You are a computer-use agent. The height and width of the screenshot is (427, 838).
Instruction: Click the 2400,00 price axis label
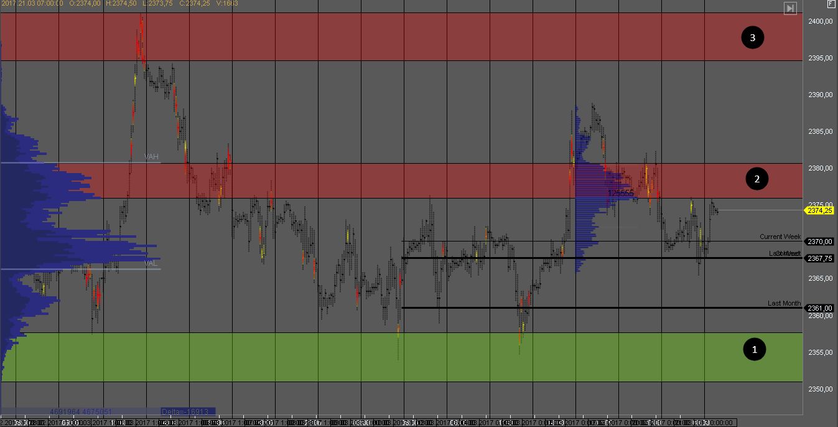[820, 22]
